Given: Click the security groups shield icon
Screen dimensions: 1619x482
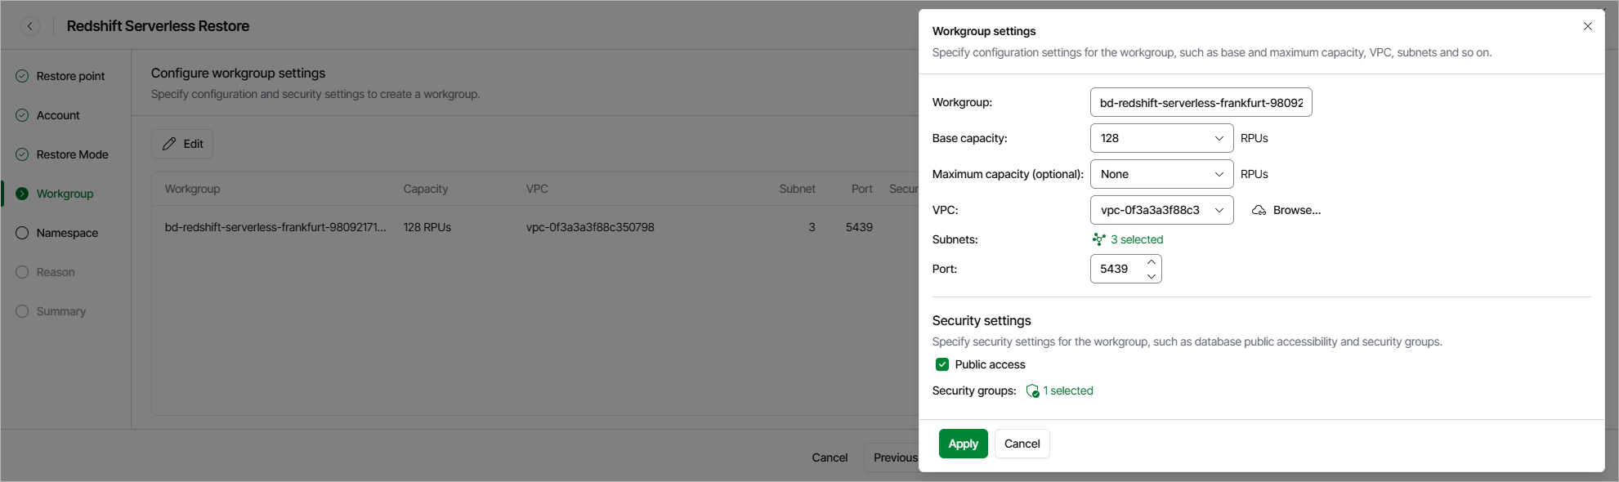Looking at the screenshot, I should coord(1032,391).
